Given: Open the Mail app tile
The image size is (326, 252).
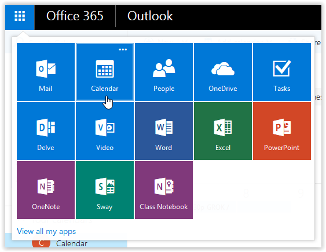Looking at the screenshot, I should pyautogui.click(x=46, y=72).
